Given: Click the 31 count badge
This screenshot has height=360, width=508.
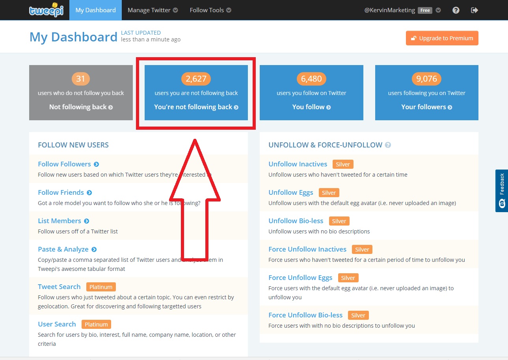Looking at the screenshot, I should [x=81, y=79].
